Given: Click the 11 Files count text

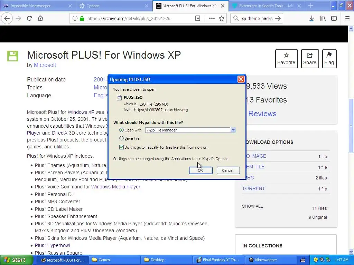Looking at the screenshot, I should 319,208.
